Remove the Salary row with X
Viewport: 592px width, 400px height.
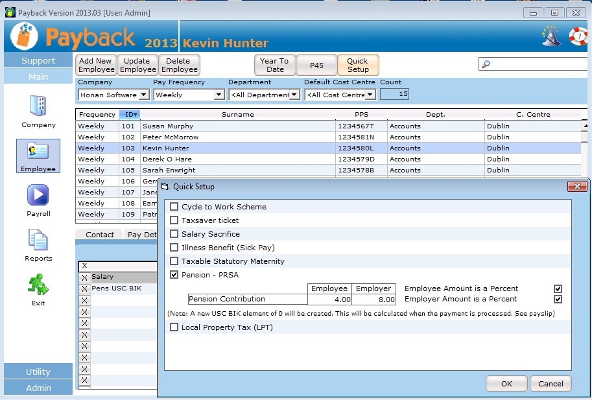pyautogui.click(x=84, y=277)
